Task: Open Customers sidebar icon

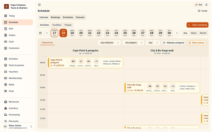Action: pyautogui.click(x=6, y=48)
